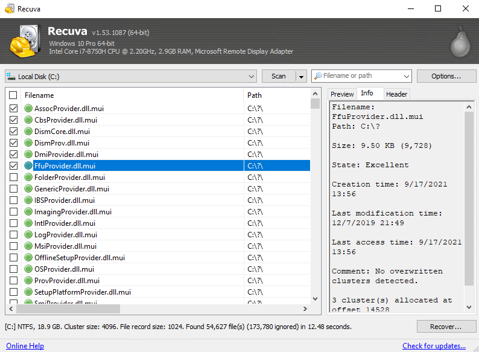Select the MsiProvider.dll.mui file name

click(65, 246)
